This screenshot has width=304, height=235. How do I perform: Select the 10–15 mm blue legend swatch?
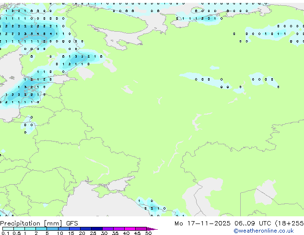point(63,229)
